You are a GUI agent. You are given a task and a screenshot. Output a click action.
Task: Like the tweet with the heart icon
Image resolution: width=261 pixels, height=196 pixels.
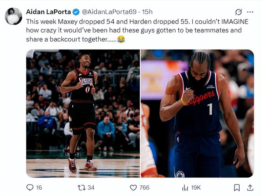point(133,188)
